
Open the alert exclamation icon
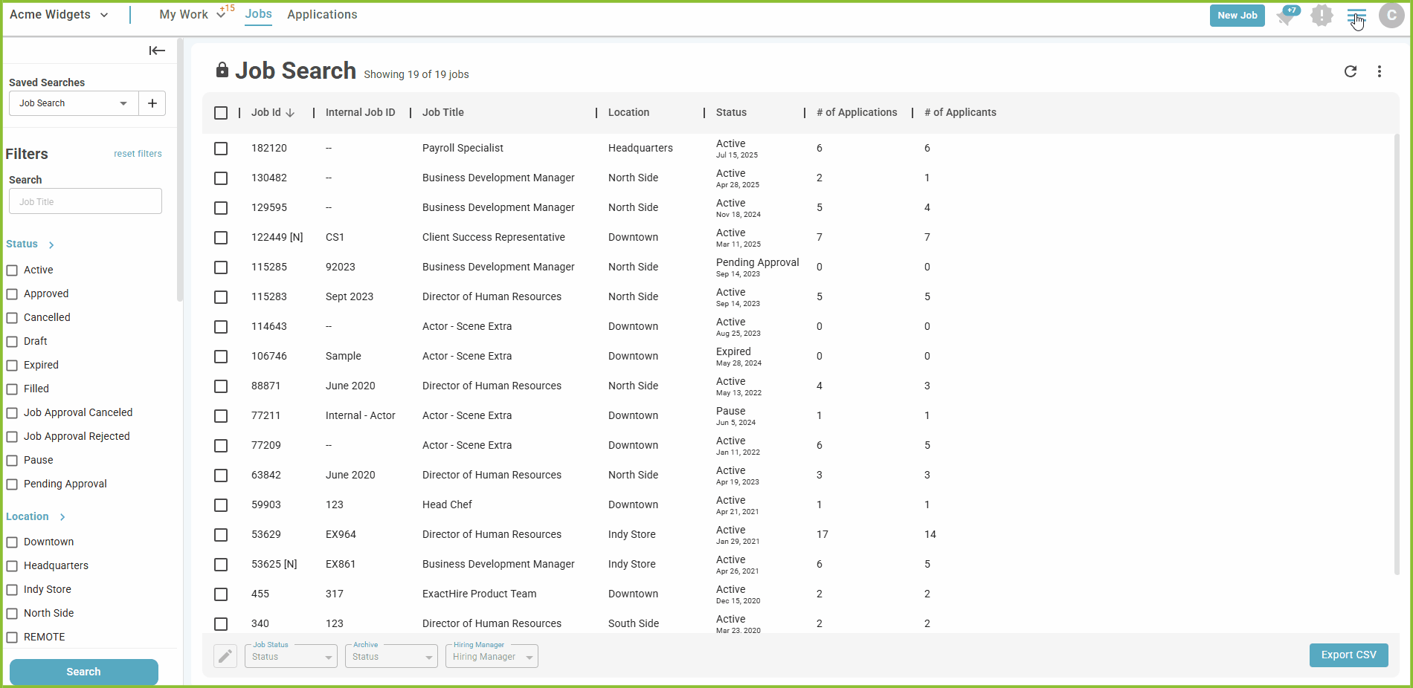pyautogui.click(x=1322, y=15)
